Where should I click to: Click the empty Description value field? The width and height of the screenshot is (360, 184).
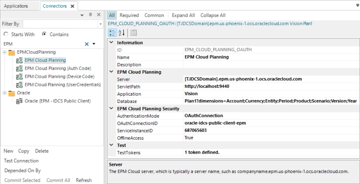(271, 65)
